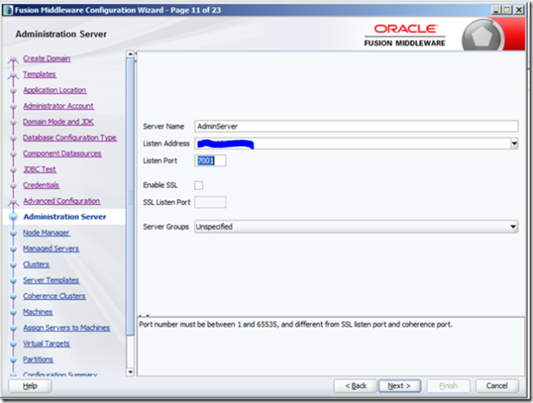Click the port number validation message text
The width and height of the screenshot is (533, 403).
[x=296, y=325]
